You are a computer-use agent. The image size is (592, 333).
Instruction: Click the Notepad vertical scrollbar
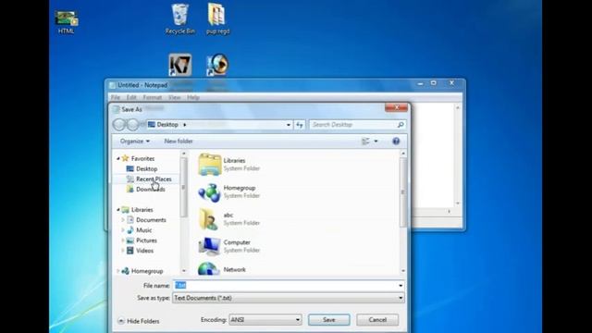click(458, 155)
